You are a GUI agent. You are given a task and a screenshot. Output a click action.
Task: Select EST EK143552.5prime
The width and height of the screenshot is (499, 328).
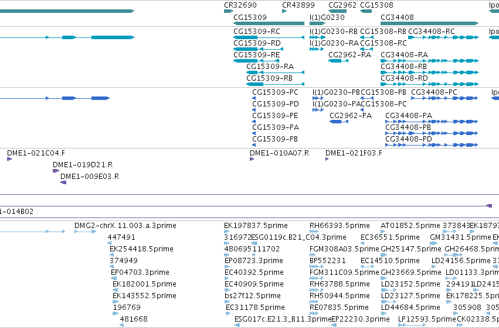(116, 302)
